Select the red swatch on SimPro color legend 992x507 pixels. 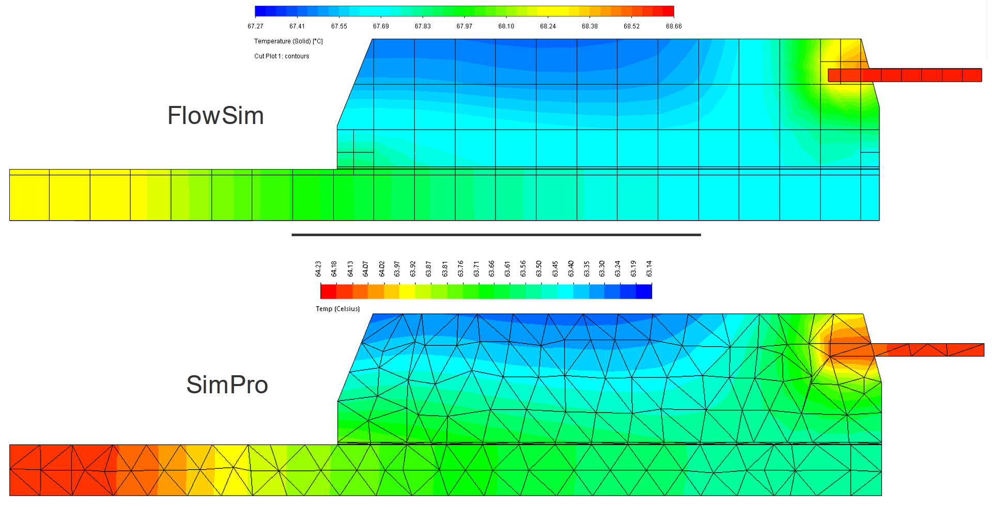[x=328, y=291]
